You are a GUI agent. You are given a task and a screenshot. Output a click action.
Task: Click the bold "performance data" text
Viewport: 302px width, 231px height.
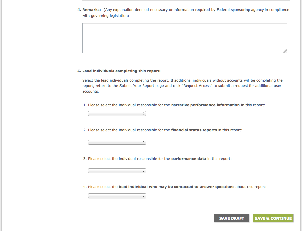(189, 159)
